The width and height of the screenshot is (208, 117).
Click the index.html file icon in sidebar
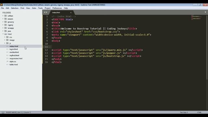7,46
